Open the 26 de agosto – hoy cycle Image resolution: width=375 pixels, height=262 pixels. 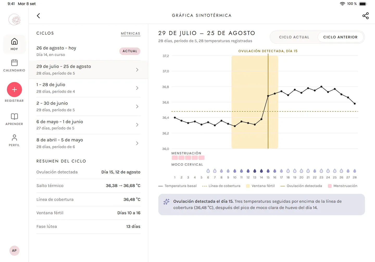(88, 51)
